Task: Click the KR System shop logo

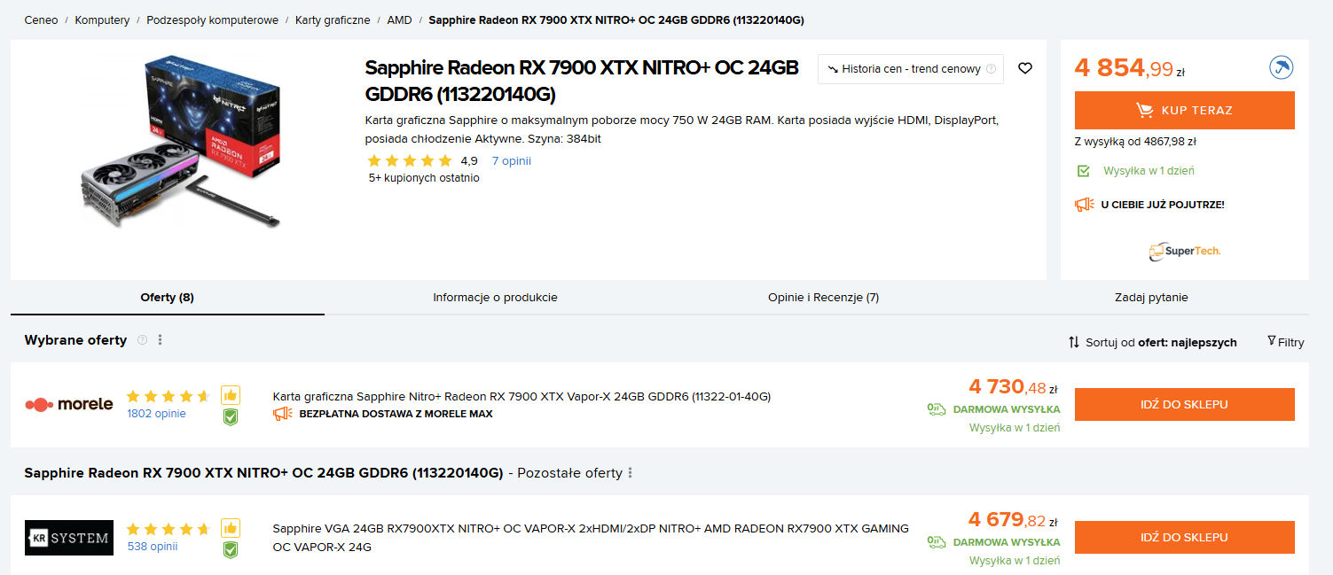Action: pyautogui.click(x=69, y=537)
